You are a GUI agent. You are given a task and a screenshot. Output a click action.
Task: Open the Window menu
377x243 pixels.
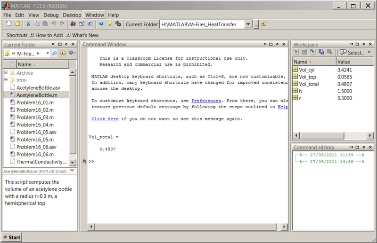95,15
